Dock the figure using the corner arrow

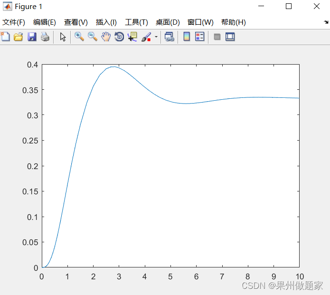(x=326, y=22)
